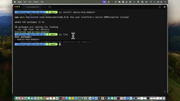Open the Help menu
180x101 pixels.
click(x=42, y=2)
